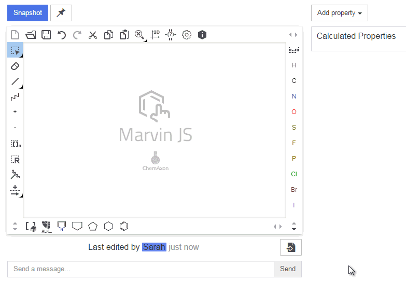Insert a cyclopentane ring template
The height and width of the screenshot is (295, 406).
tap(93, 226)
